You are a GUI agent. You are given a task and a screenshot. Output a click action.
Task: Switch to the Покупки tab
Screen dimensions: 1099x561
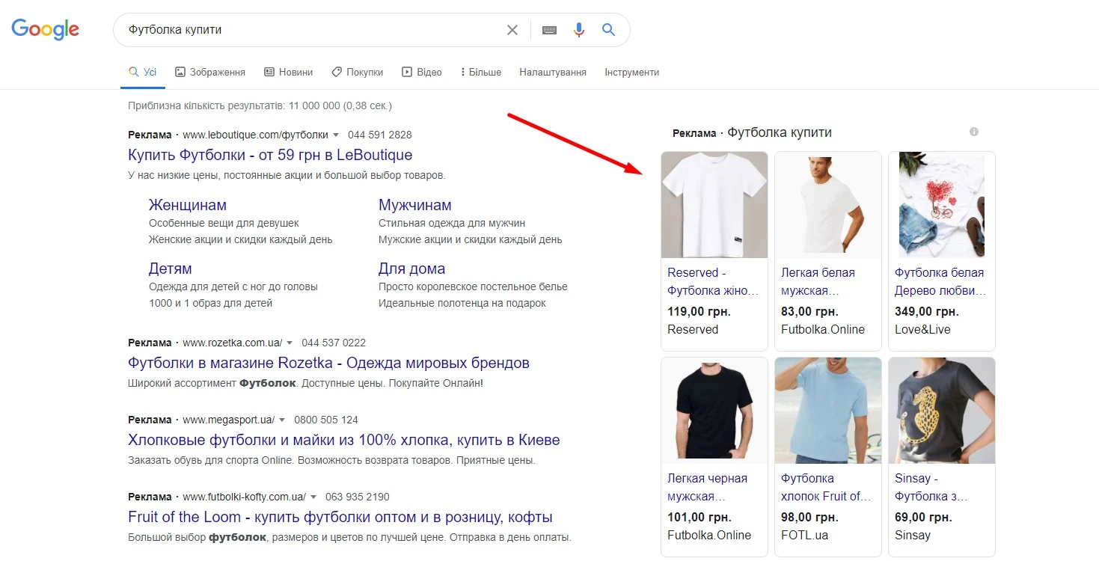pyautogui.click(x=364, y=71)
